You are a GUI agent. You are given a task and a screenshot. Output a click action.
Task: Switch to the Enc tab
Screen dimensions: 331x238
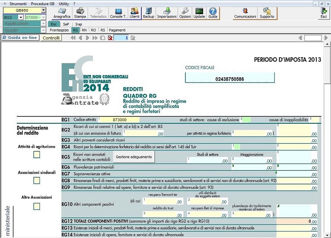click(53, 24)
